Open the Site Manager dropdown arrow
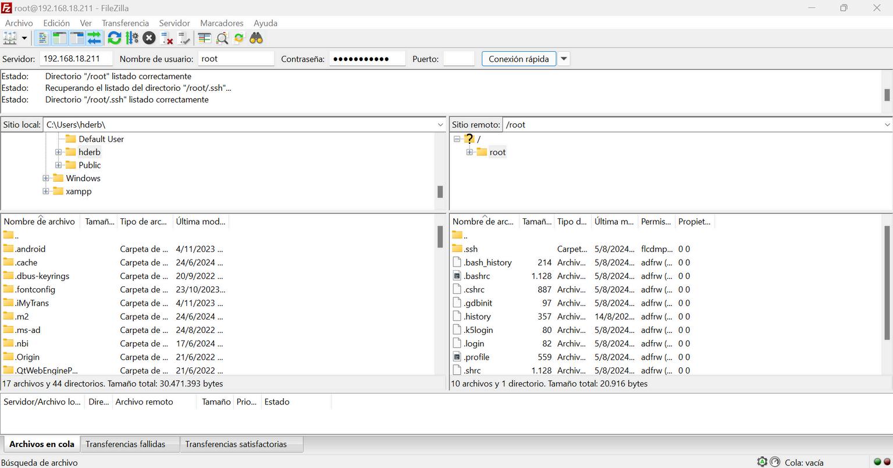 (24, 38)
